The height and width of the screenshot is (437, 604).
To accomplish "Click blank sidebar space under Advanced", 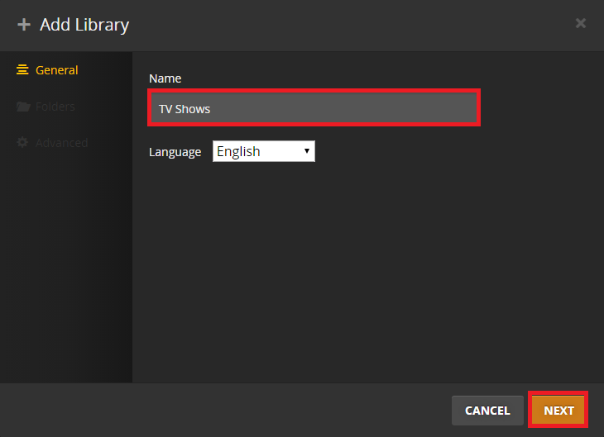I will [66, 264].
